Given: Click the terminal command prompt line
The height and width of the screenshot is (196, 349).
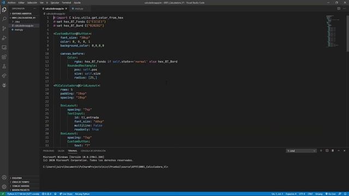Looking at the screenshot, I should 105,167.
